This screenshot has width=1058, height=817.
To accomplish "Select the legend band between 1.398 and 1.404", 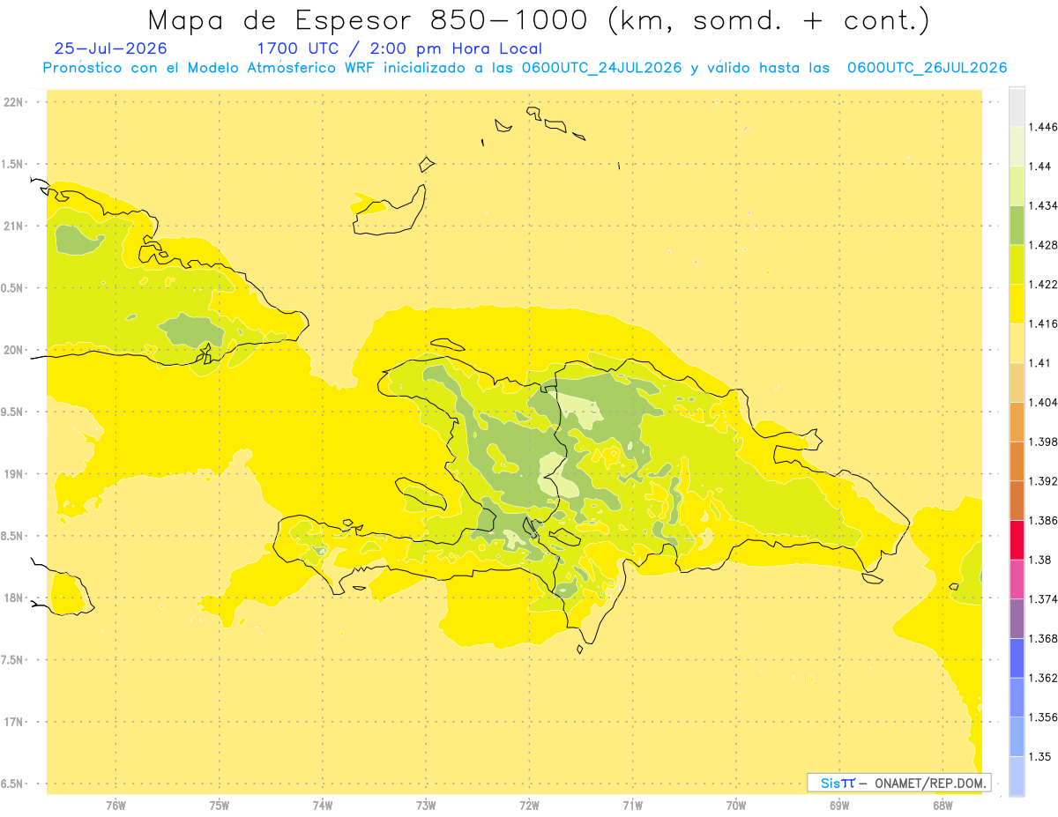I will click(x=1017, y=421).
